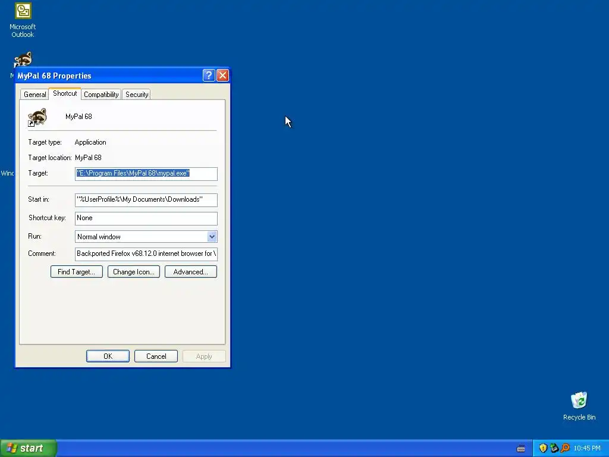Click the MyPal 68 Properties title bar text
This screenshot has height=457, width=609.
(54, 76)
